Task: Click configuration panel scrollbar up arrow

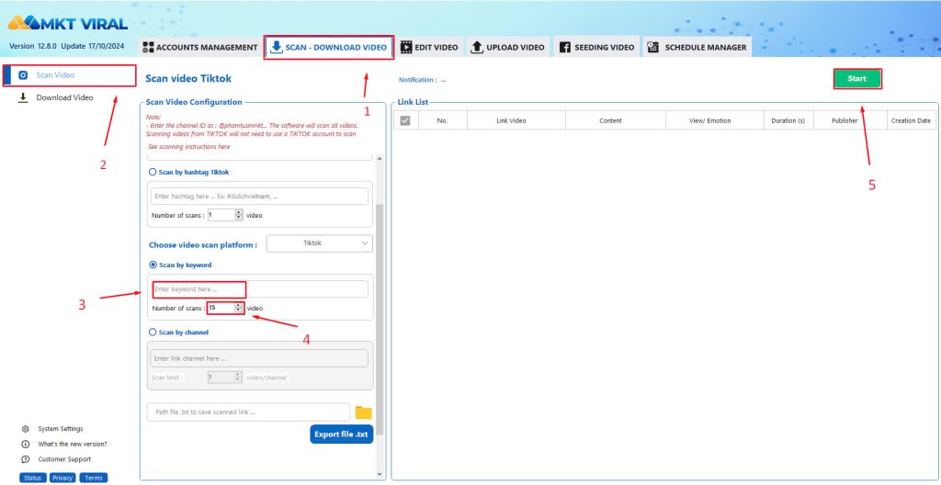Action: pos(379,159)
